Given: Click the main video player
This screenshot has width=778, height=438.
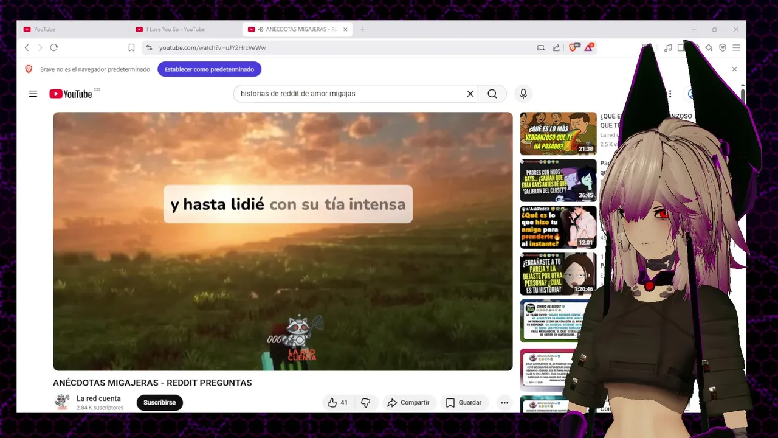Looking at the screenshot, I should click(x=283, y=241).
